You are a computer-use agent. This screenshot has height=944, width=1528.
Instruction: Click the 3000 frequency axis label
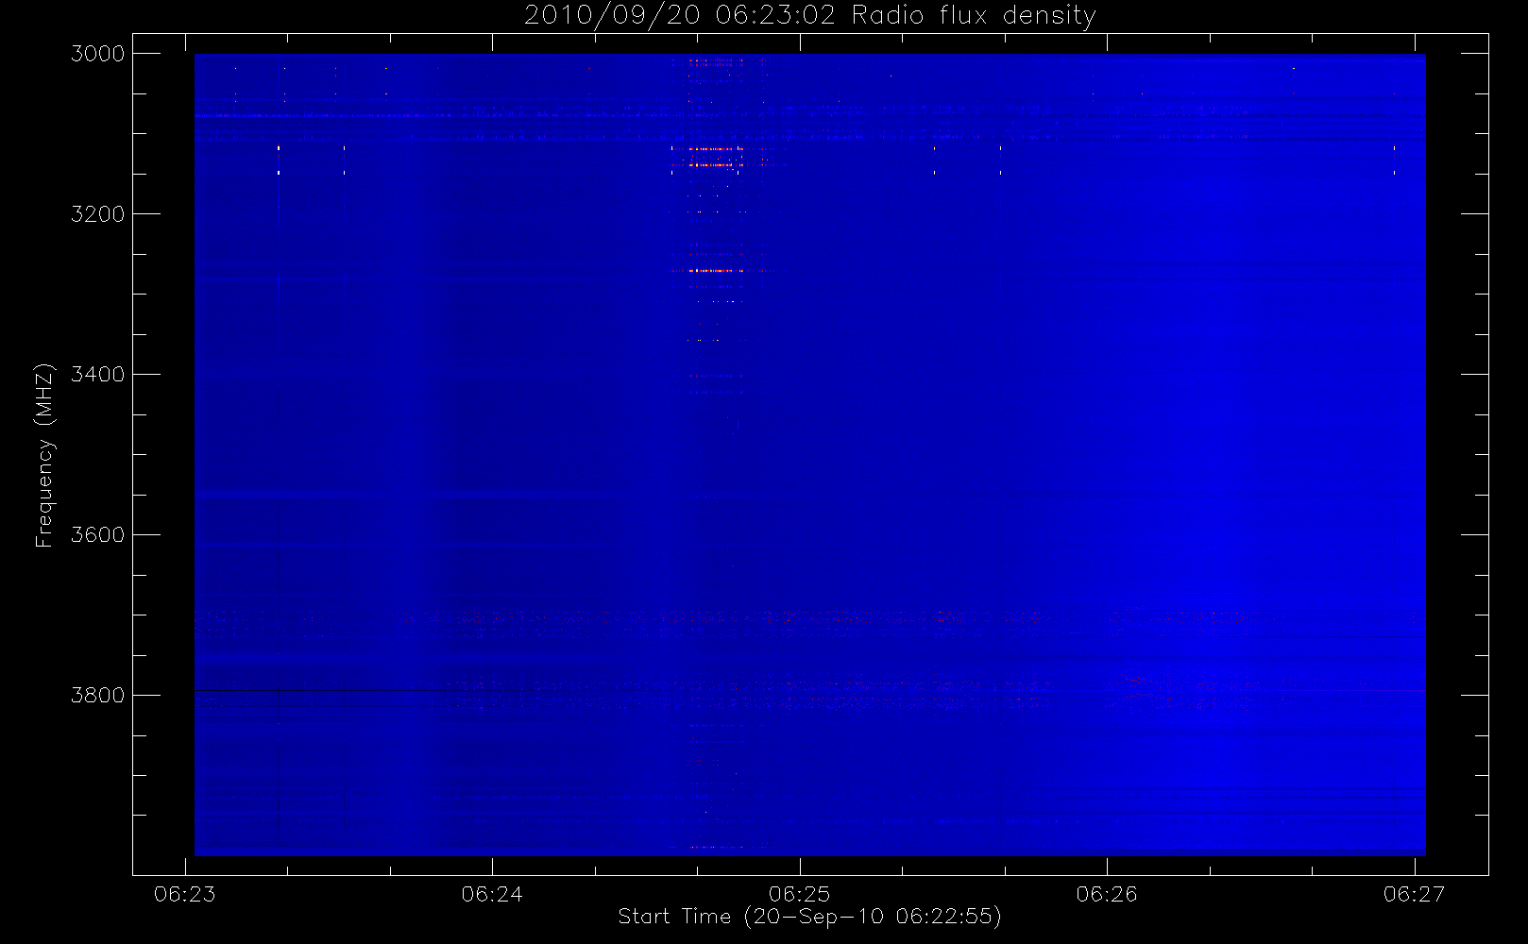(x=98, y=54)
